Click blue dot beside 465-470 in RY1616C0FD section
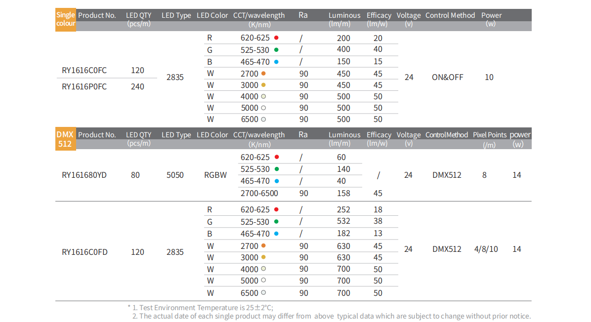591x322 pixels. 276,234
